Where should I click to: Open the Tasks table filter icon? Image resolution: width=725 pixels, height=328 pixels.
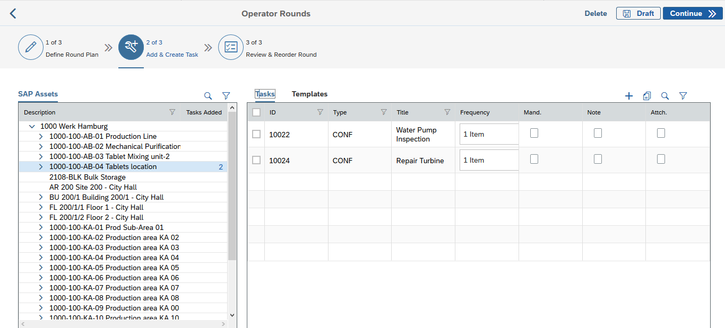(x=683, y=96)
